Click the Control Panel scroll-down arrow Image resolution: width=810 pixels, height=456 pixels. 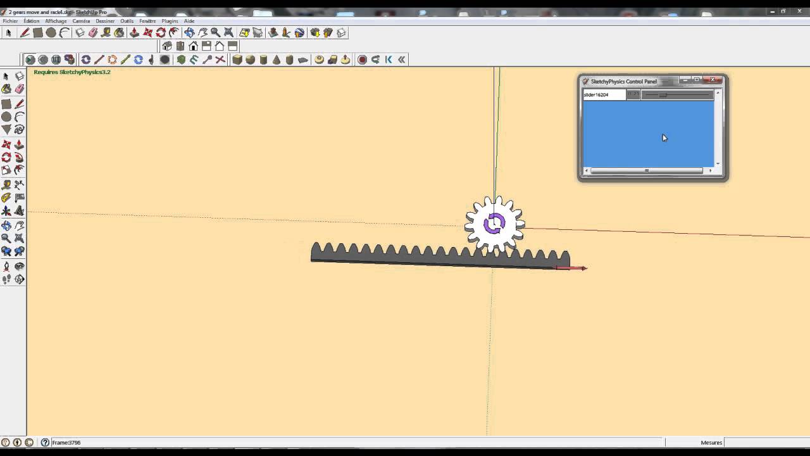tap(718, 163)
